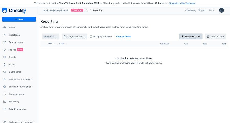This screenshot has height=123, width=230.
Task: Open Changelog from the top navigation
Action: pyautogui.click(x=190, y=10)
